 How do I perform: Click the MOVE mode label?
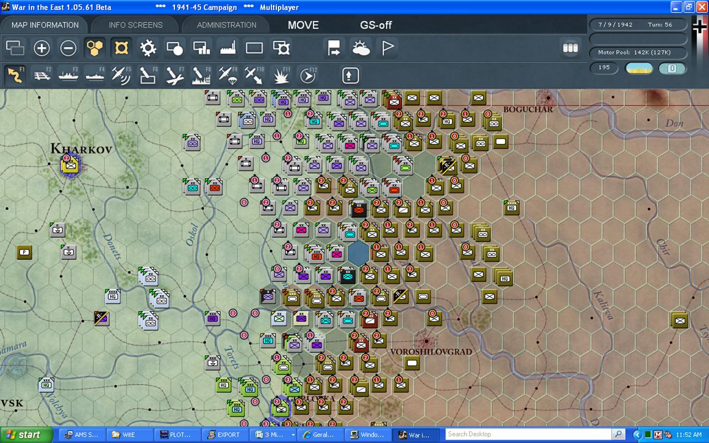coord(303,25)
